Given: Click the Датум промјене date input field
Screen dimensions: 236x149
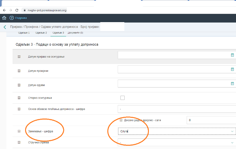Looking at the screenshot, I should tap(172, 69).
